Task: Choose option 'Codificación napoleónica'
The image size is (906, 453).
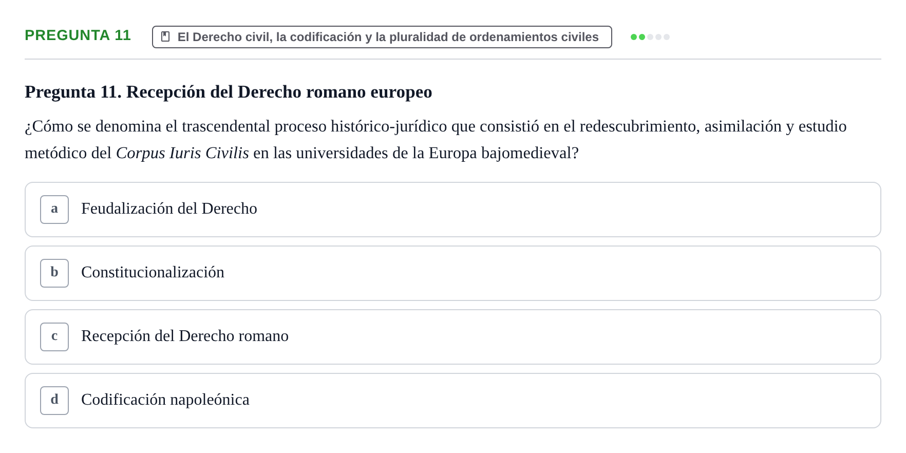Action: pyautogui.click(x=453, y=401)
